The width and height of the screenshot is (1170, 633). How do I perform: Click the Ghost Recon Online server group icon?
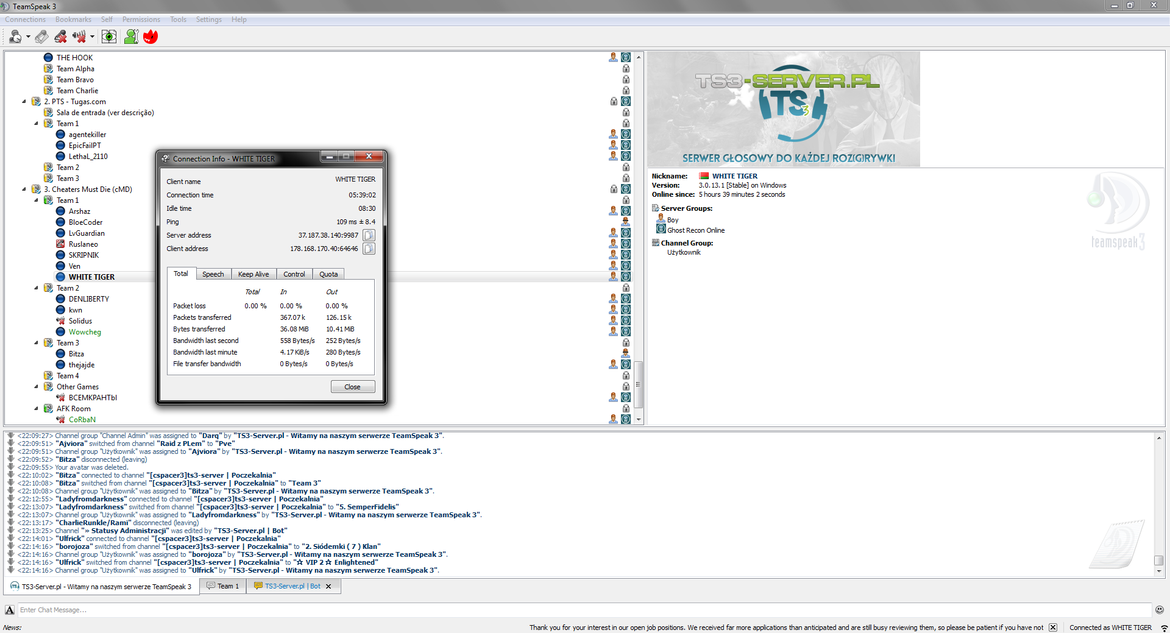pos(661,230)
